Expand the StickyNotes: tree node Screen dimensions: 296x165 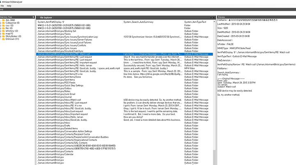(1, 36)
